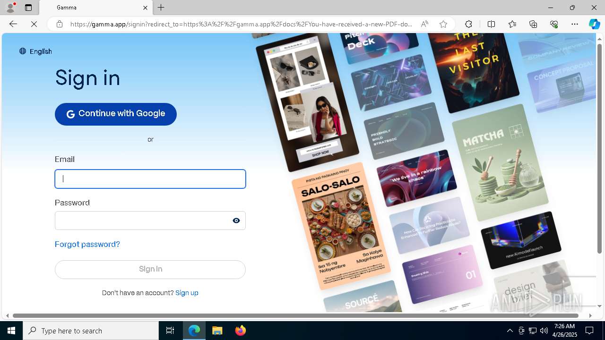
Task: Click the horizontal scrollbar thumb
Action: [296, 315]
